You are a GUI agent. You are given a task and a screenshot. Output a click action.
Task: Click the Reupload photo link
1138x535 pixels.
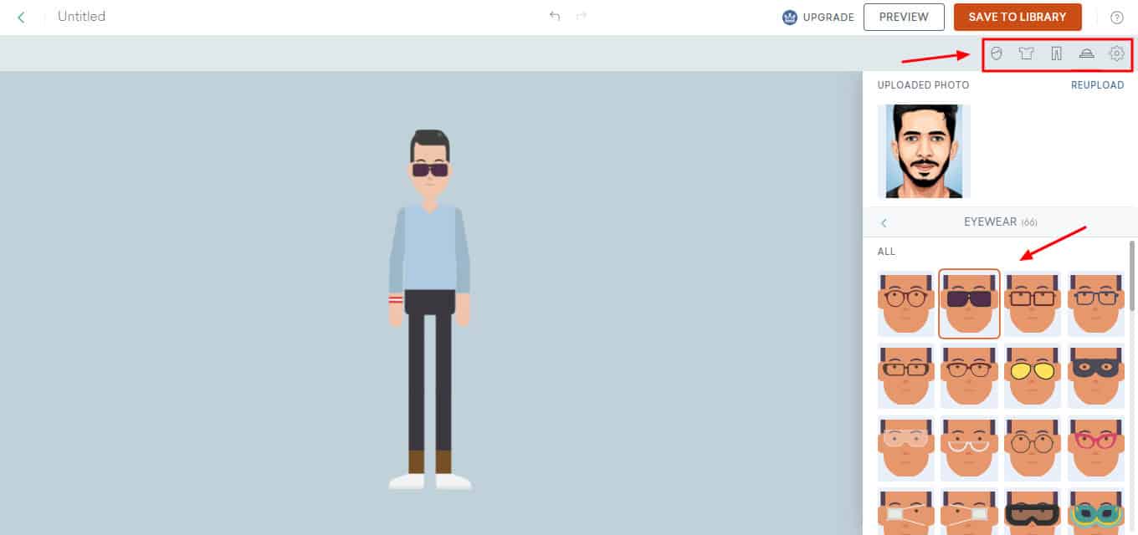(1097, 85)
